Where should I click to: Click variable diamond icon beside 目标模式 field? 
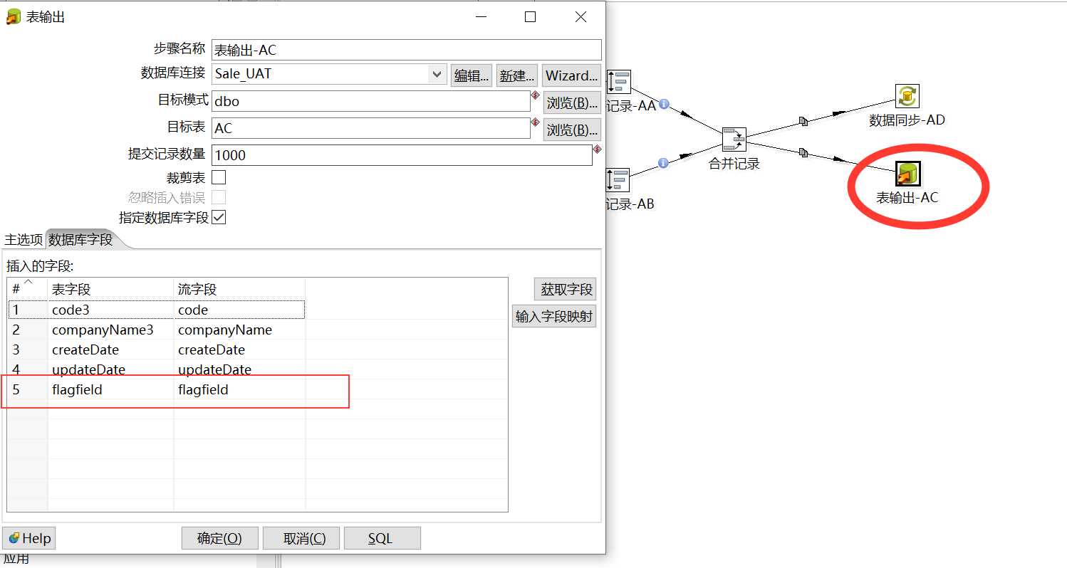pos(534,95)
